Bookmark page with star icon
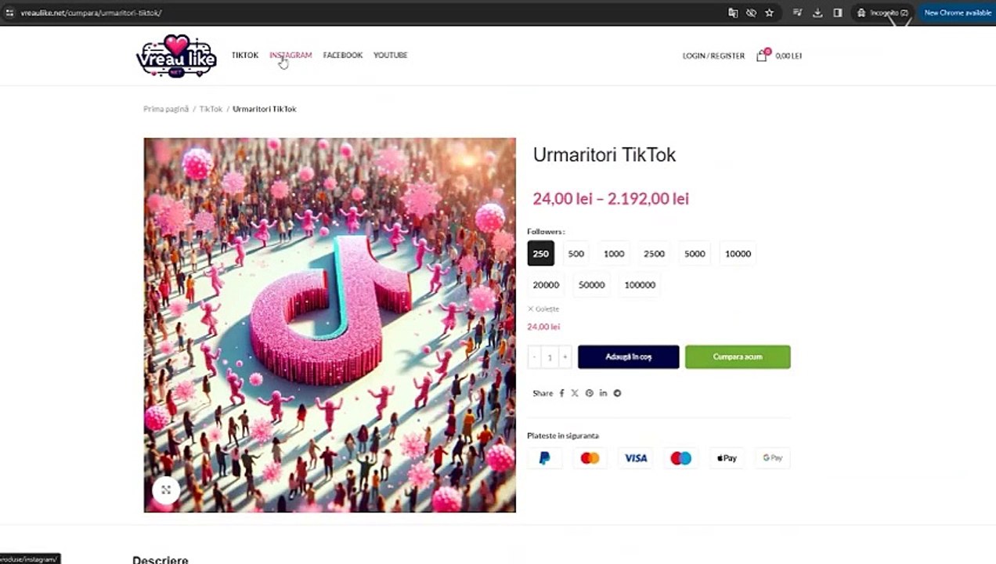 point(769,13)
